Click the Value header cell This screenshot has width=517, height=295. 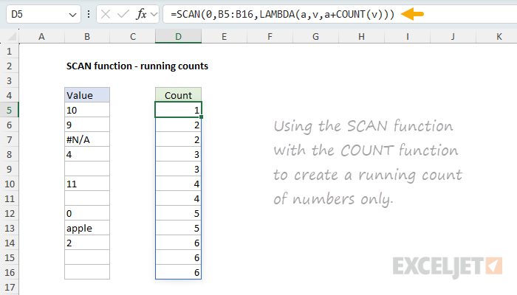(x=87, y=95)
